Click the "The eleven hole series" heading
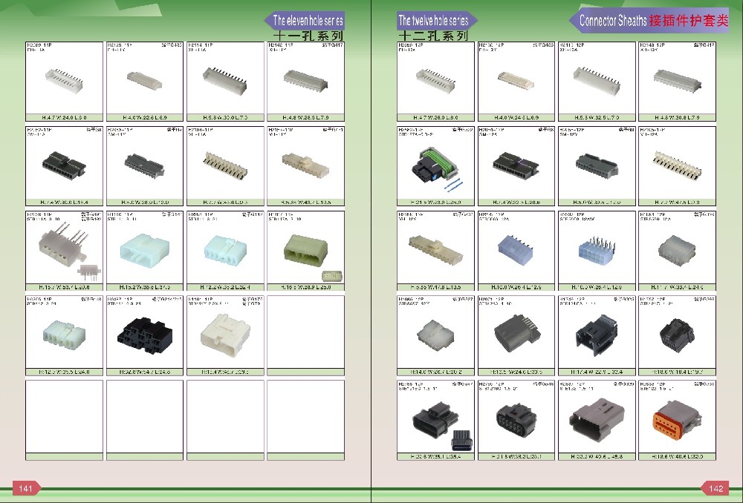The image size is (743, 503). click(x=308, y=21)
